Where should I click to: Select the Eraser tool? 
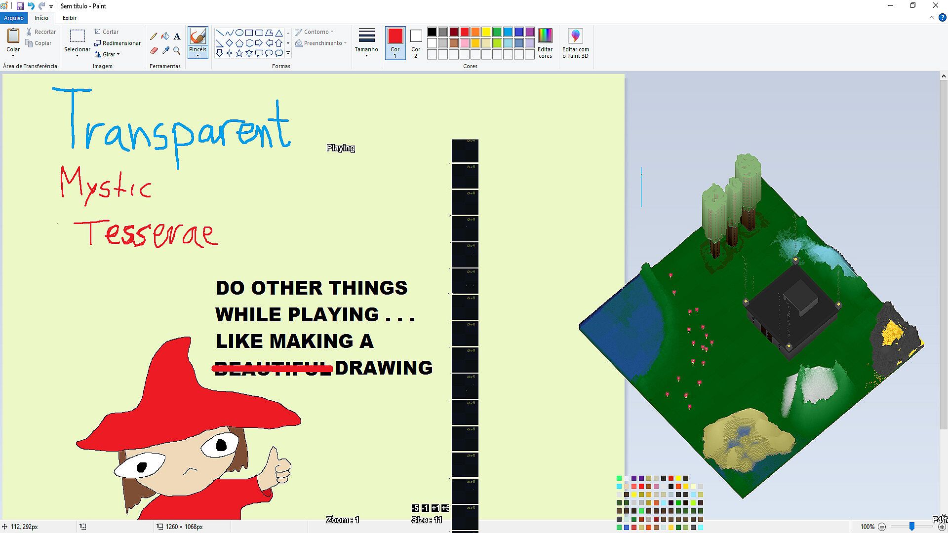point(154,51)
